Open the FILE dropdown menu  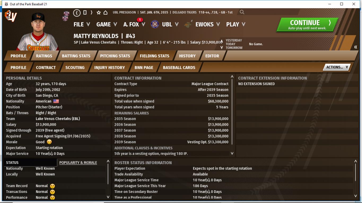[x=82, y=24]
